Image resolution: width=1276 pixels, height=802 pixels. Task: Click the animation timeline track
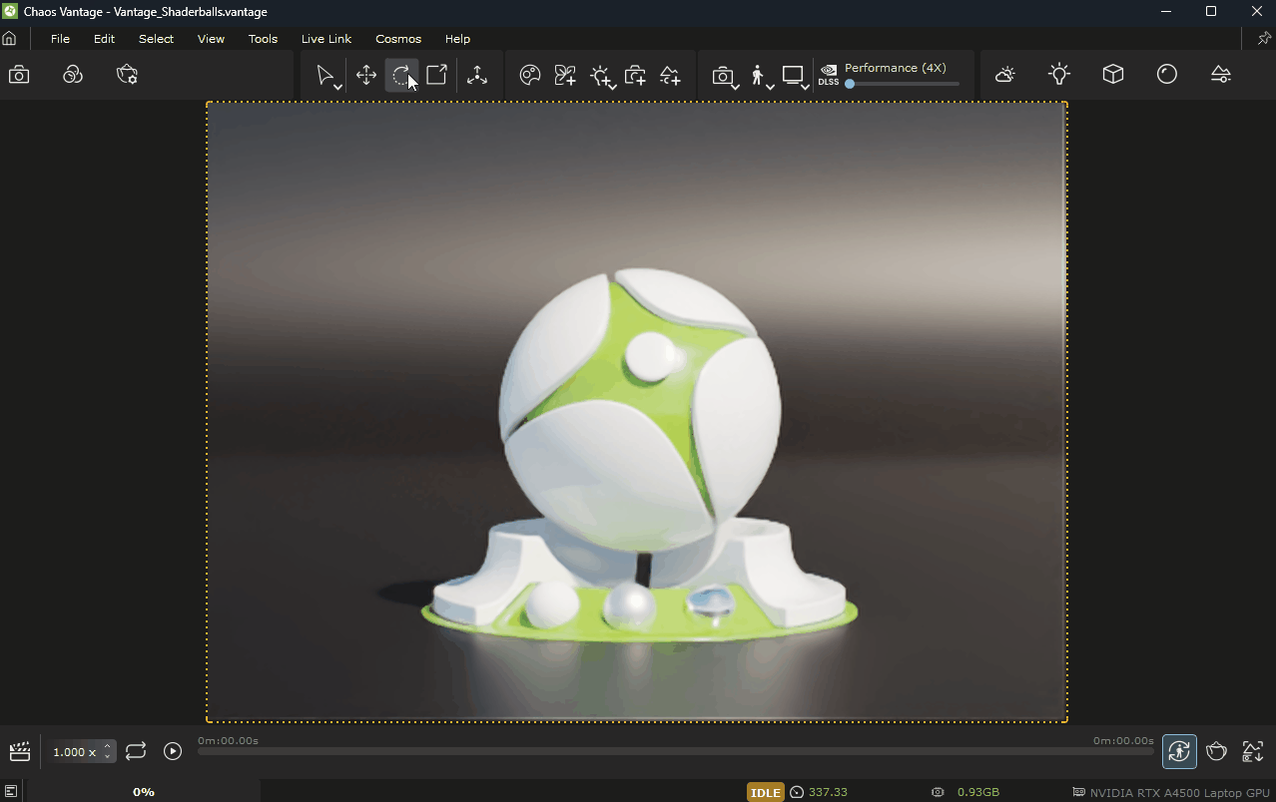(676, 751)
